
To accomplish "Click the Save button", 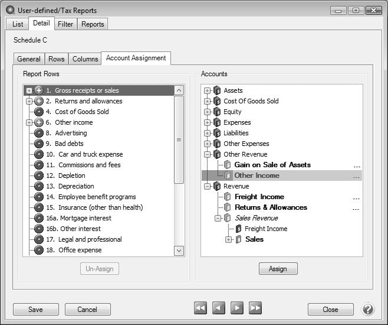I will pos(35,310).
